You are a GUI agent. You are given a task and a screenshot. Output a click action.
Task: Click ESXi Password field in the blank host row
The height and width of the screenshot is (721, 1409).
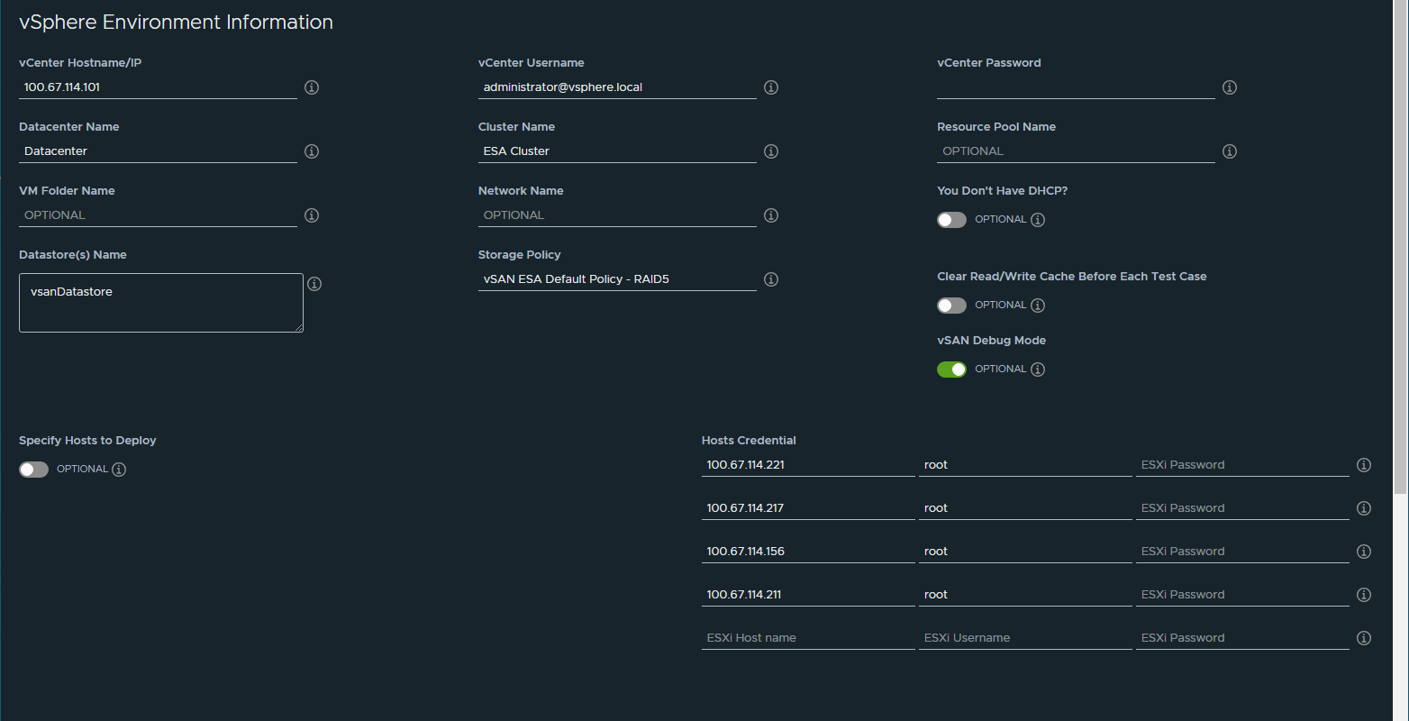point(1242,638)
